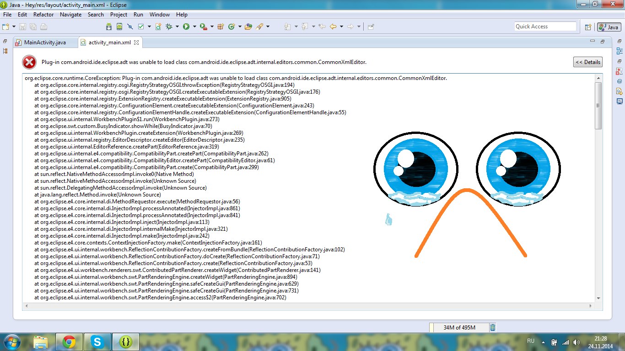Open the Outline view side icon
This screenshot has width=625, height=351.
620,52
